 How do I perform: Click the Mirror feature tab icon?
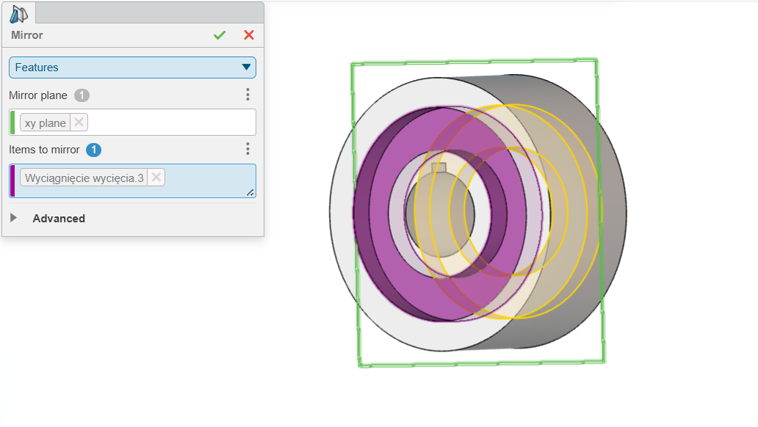click(19, 13)
